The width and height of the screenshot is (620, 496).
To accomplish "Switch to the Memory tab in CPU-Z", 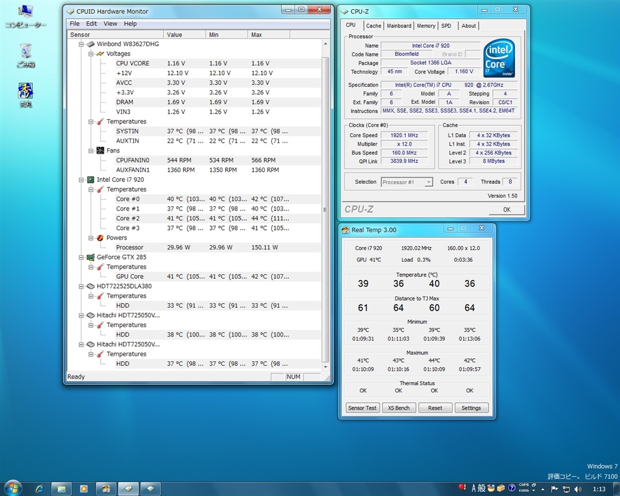I will (426, 25).
